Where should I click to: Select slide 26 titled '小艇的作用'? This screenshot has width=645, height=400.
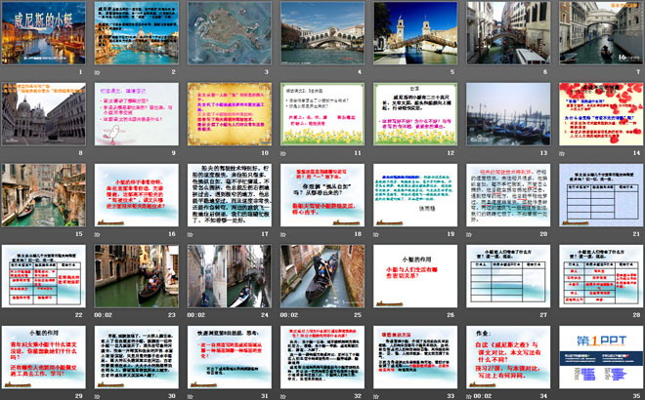[415, 276]
